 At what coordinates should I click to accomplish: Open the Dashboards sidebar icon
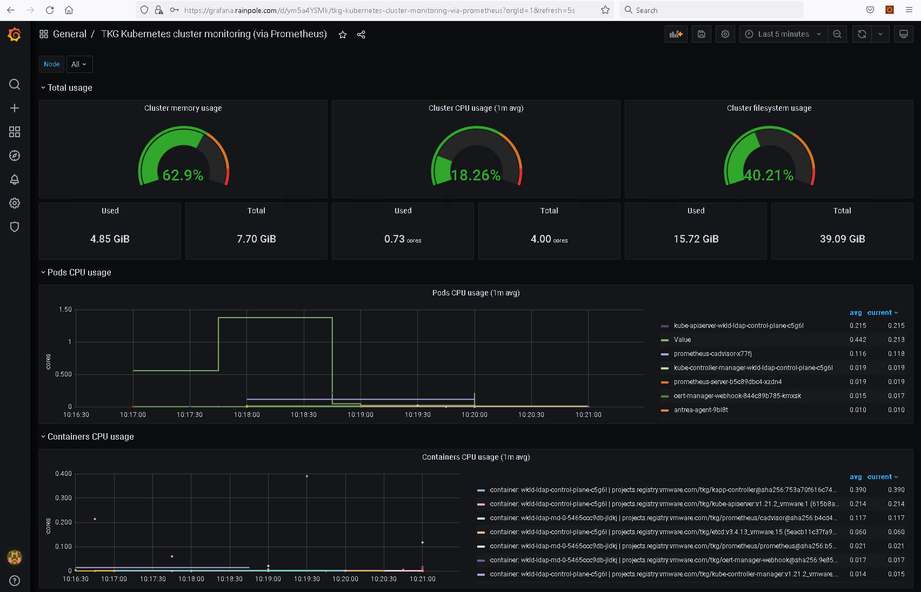pyautogui.click(x=15, y=132)
